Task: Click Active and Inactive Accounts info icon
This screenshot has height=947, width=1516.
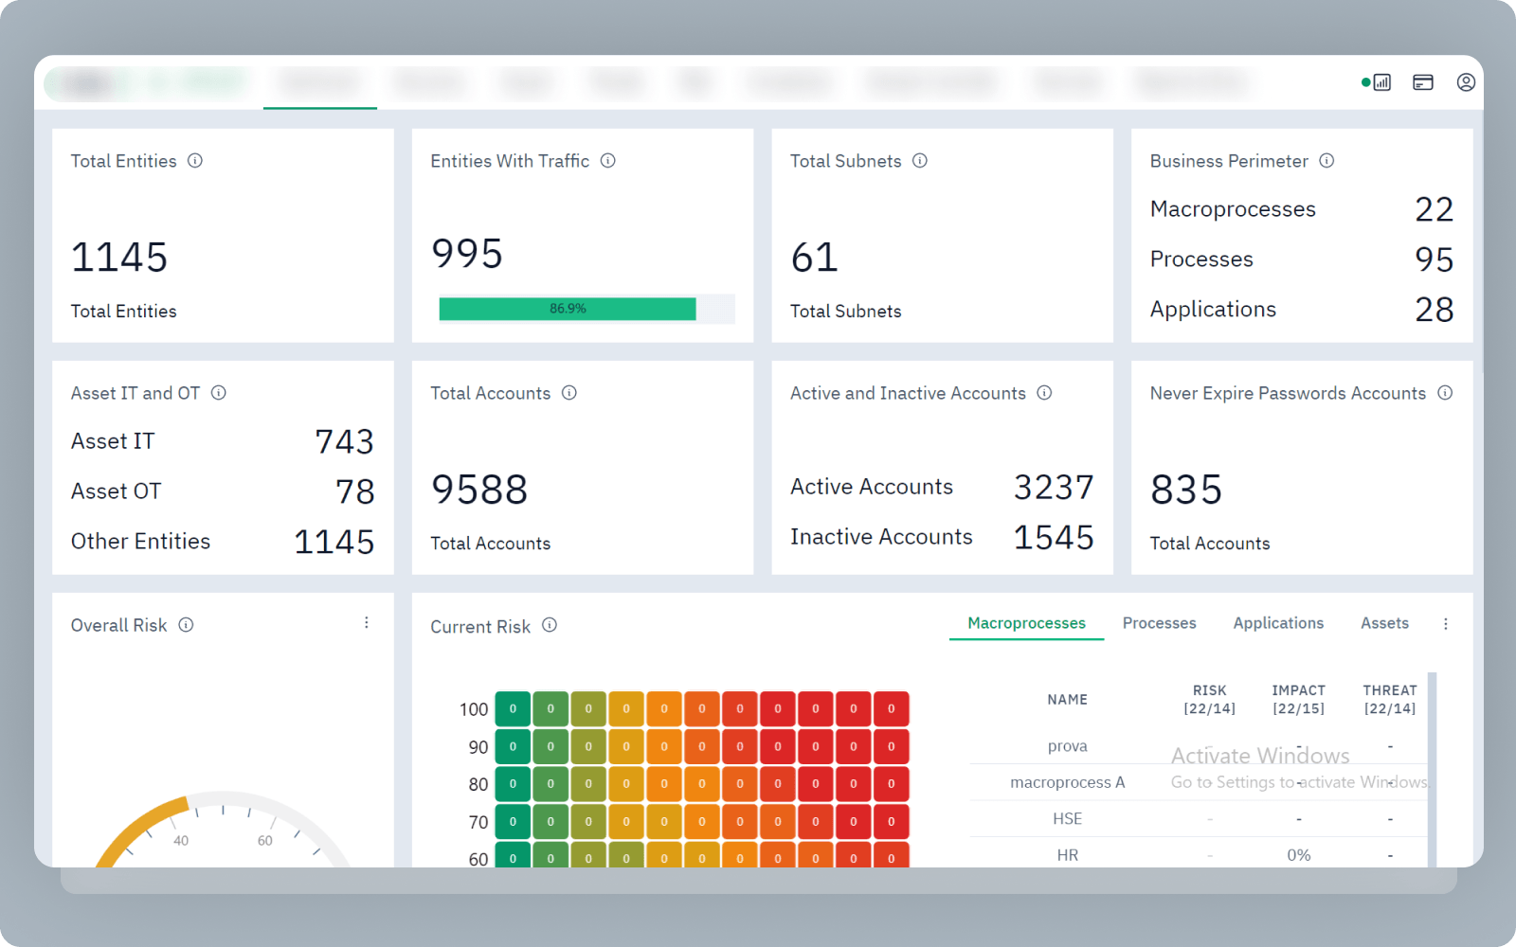Action: pos(1044,393)
